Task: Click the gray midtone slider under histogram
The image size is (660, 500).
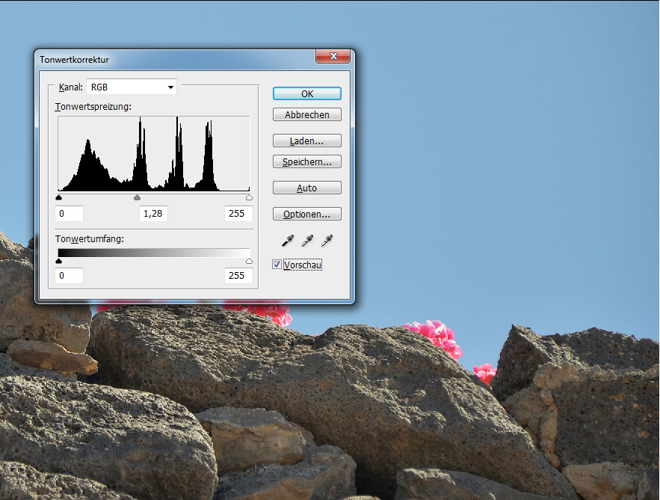Action: click(137, 197)
